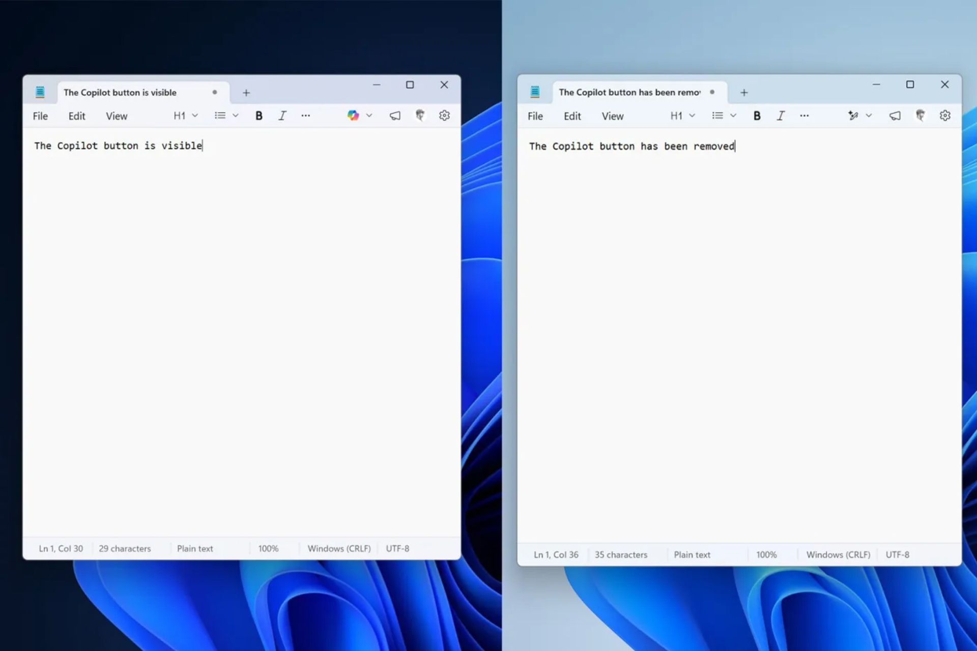Toggle italic formatting in the left Notepad
Viewport: 977px width, 651px height.
point(282,115)
